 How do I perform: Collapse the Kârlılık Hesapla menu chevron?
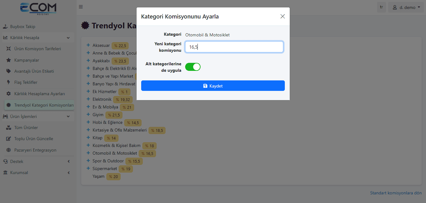[68, 38]
